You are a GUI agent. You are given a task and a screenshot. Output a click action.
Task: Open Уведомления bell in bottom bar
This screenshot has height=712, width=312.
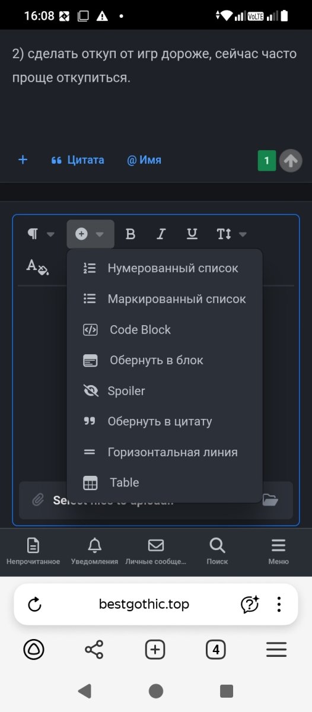[94, 551]
